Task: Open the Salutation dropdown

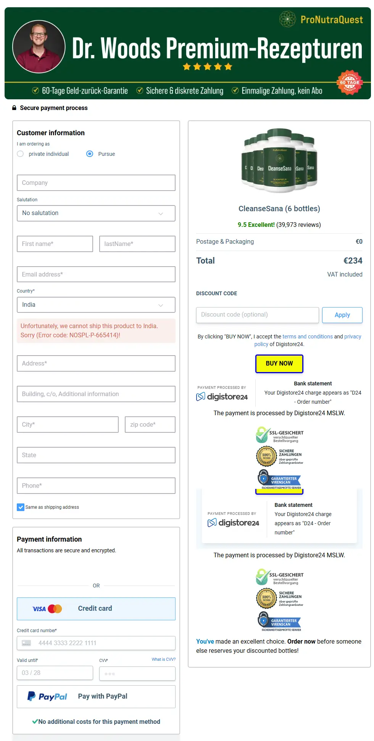Action: tap(96, 213)
